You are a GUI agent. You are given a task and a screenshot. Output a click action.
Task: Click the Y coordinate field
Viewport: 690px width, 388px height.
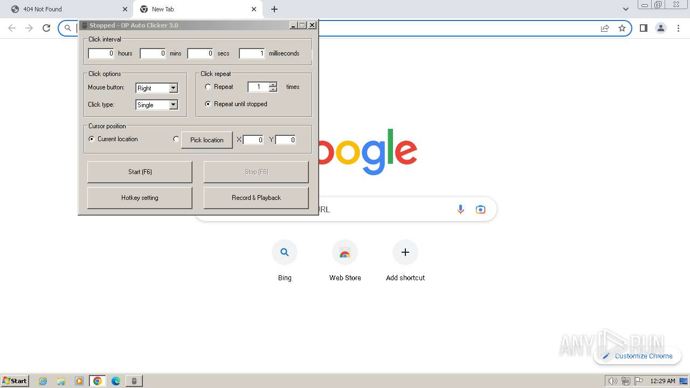(x=286, y=140)
